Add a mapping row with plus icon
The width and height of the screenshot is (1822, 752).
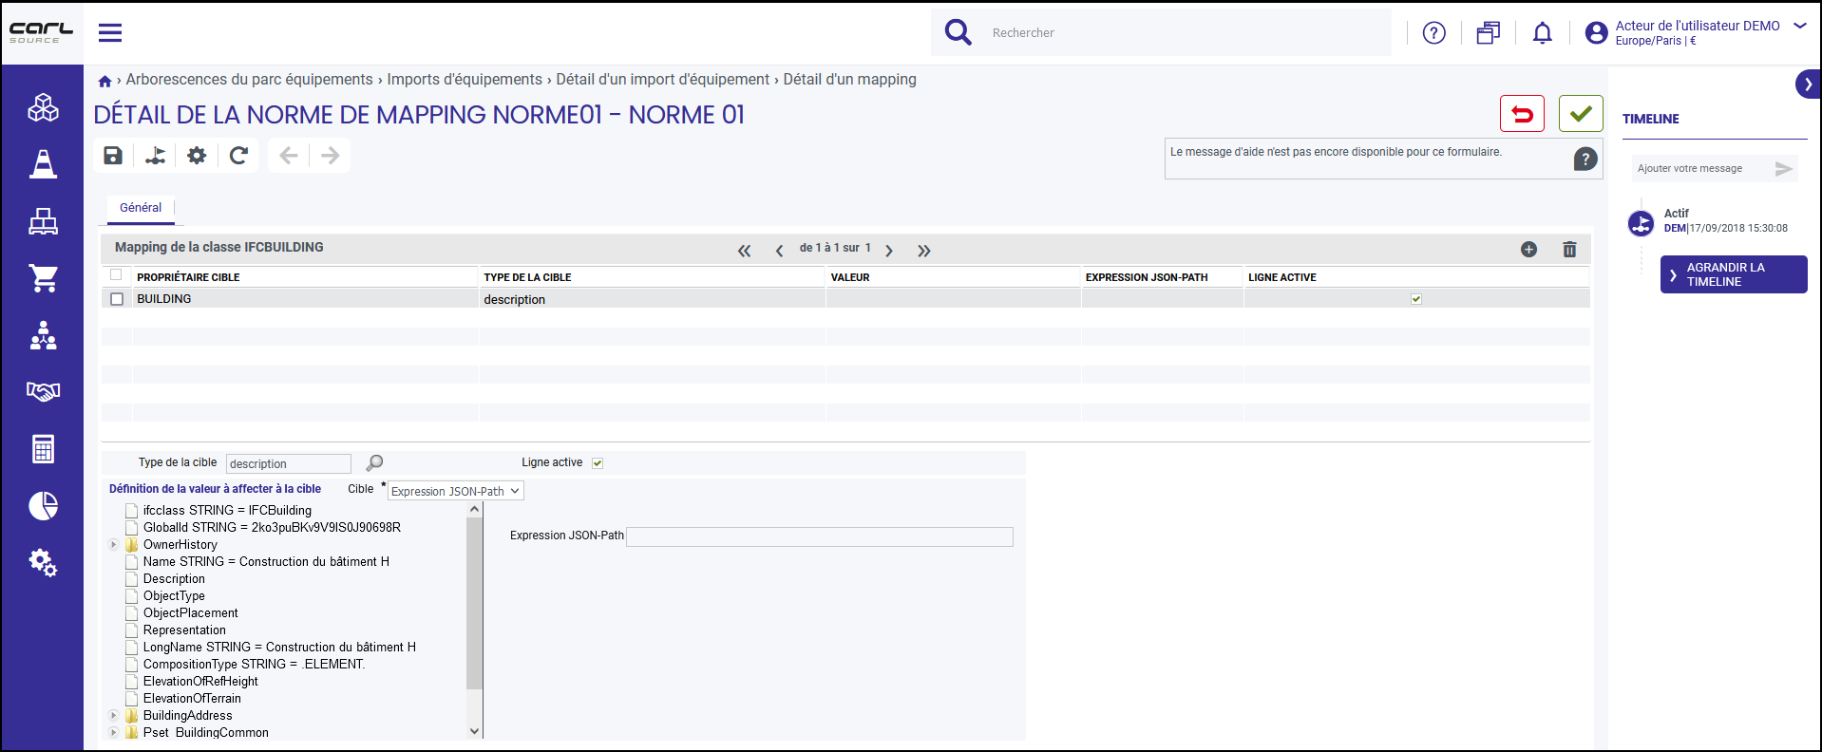pyautogui.click(x=1528, y=250)
